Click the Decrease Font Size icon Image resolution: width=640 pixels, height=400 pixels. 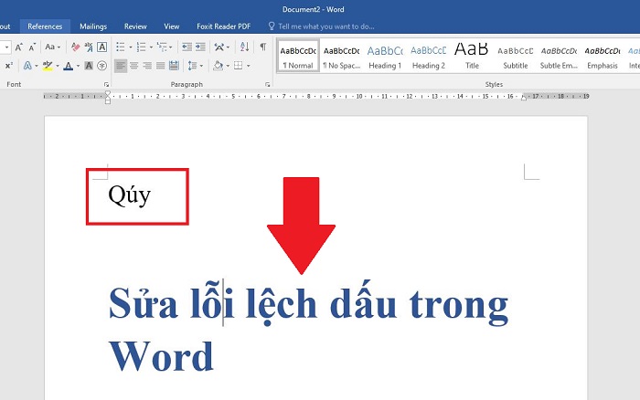32,47
